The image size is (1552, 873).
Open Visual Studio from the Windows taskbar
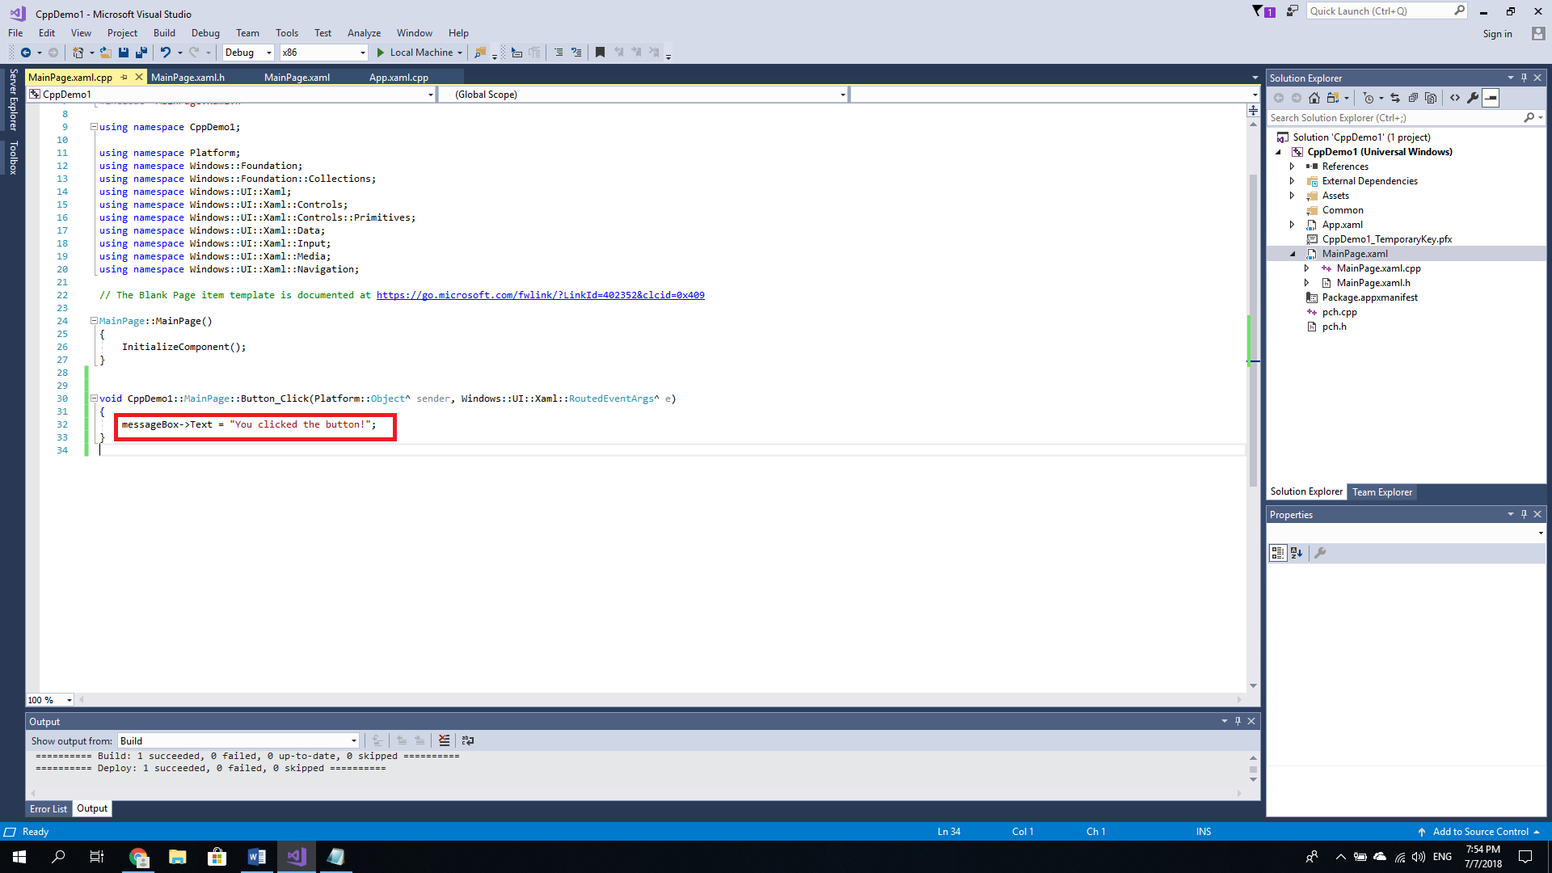[297, 857]
